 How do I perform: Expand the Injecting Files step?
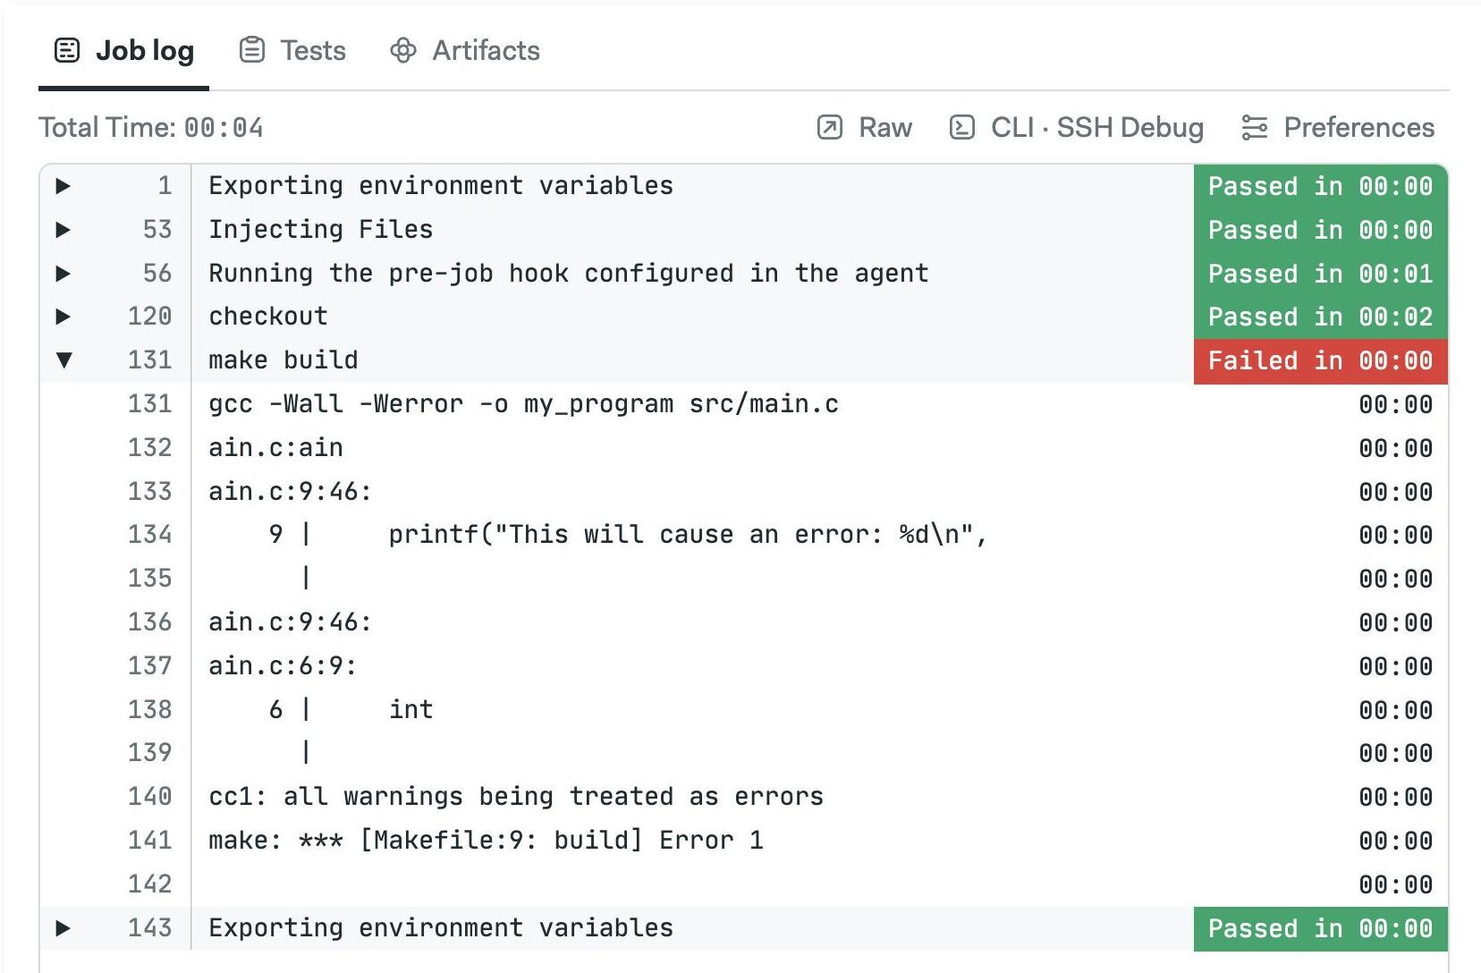coord(63,230)
